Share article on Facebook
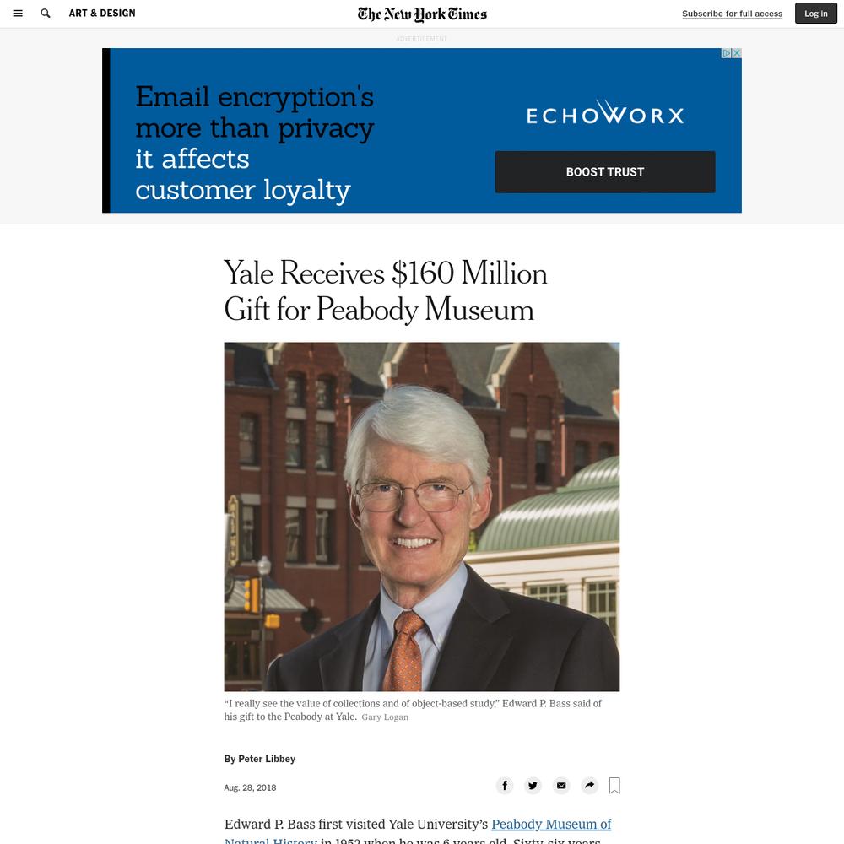 pyautogui.click(x=505, y=785)
